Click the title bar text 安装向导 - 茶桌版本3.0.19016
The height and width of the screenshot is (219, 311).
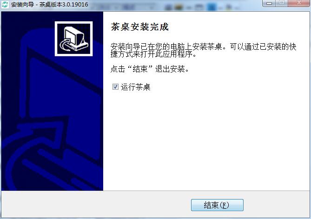pos(50,4)
